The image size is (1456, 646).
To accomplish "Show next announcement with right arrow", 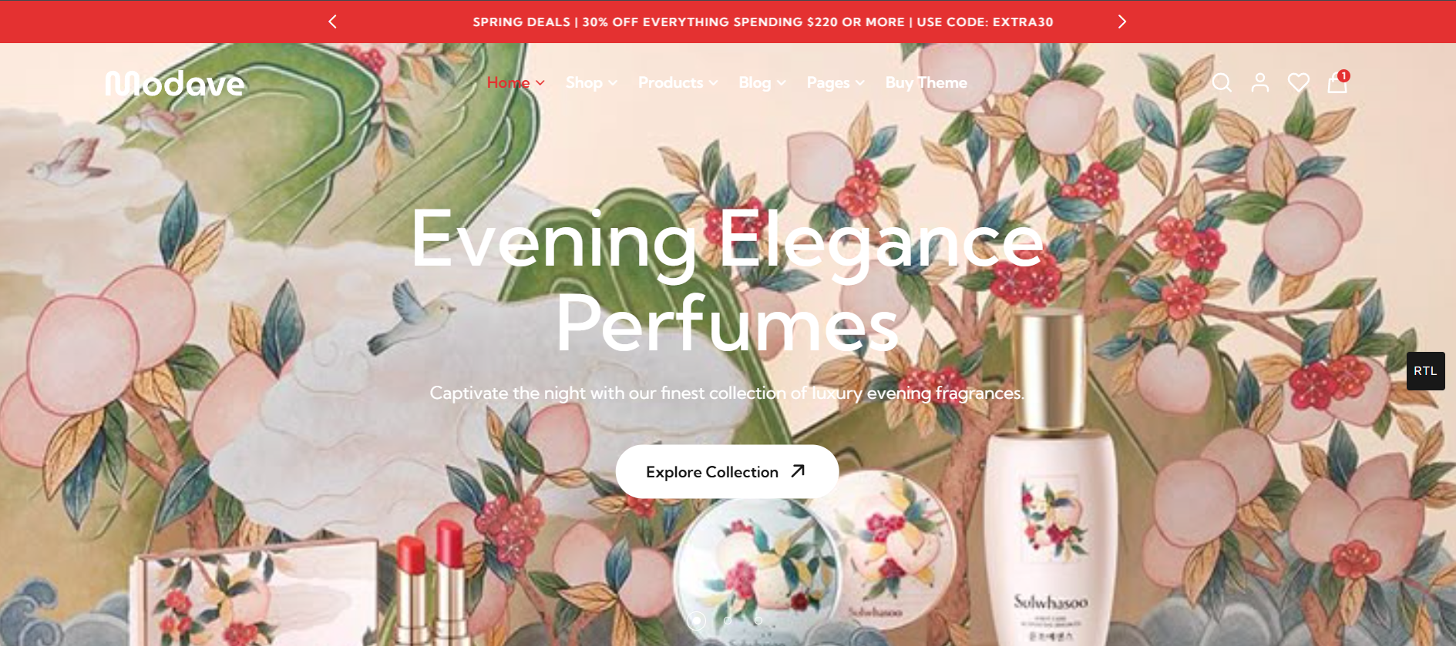I will 1122,22.
